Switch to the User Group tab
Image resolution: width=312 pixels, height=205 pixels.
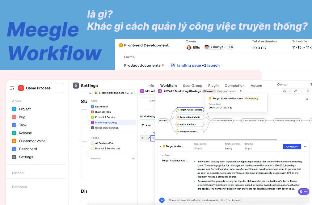tap(192, 86)
